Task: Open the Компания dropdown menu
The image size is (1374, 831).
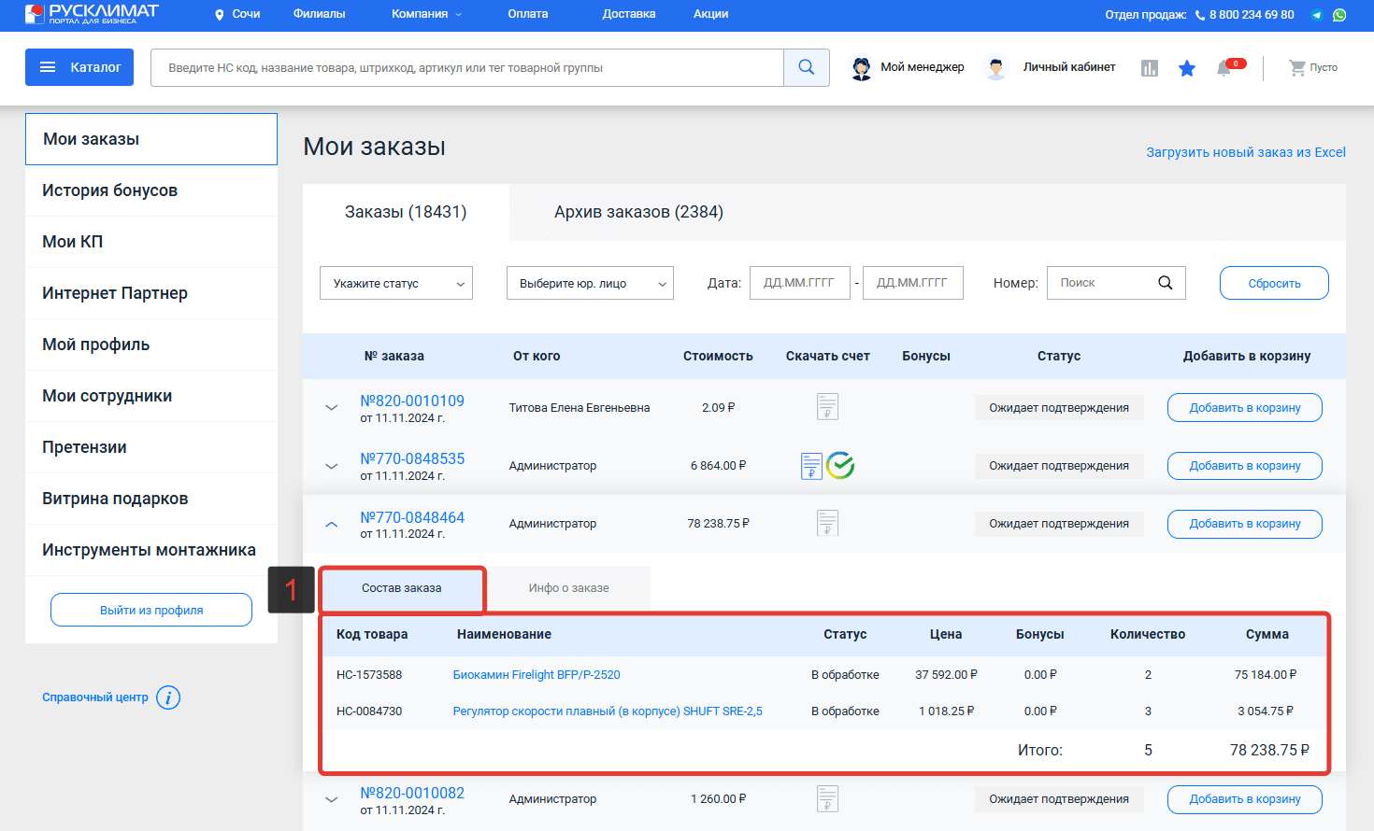Action: click(x=427, y=14)
